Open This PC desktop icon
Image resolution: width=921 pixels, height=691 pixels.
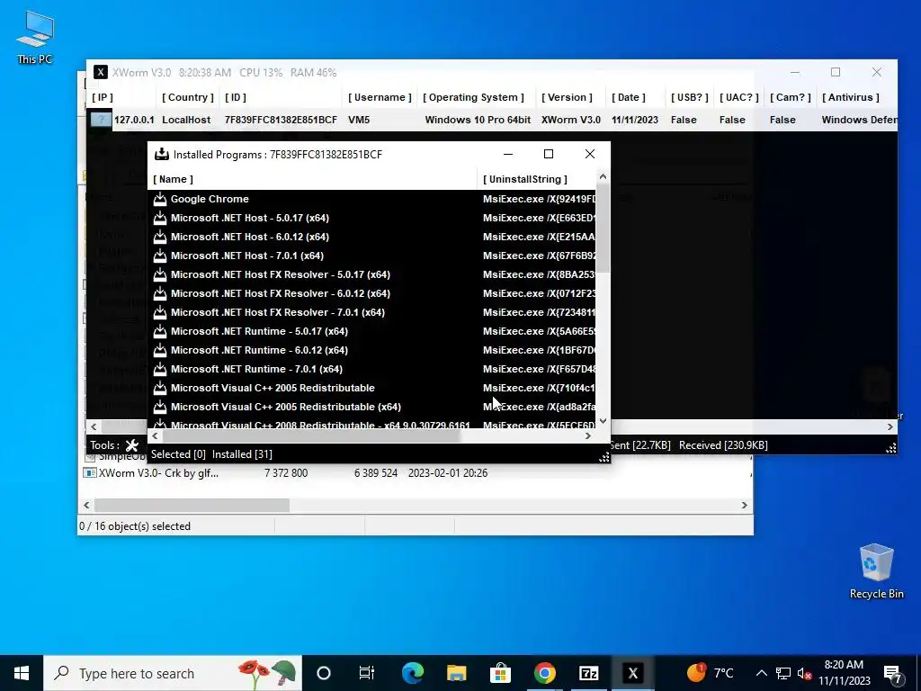click(35, 38)
